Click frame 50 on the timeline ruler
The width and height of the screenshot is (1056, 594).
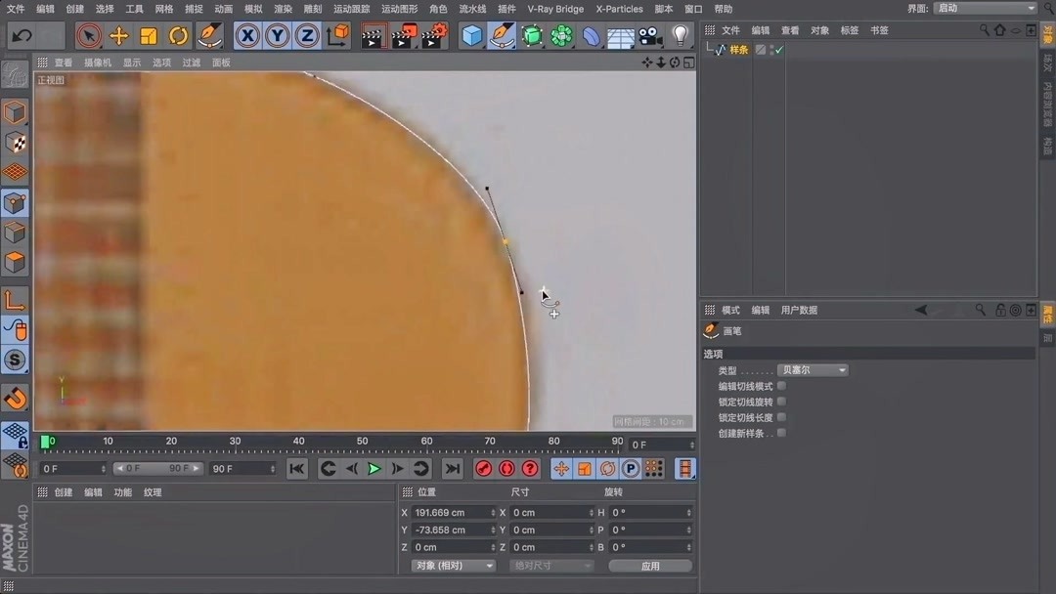[x=363, y=442]
